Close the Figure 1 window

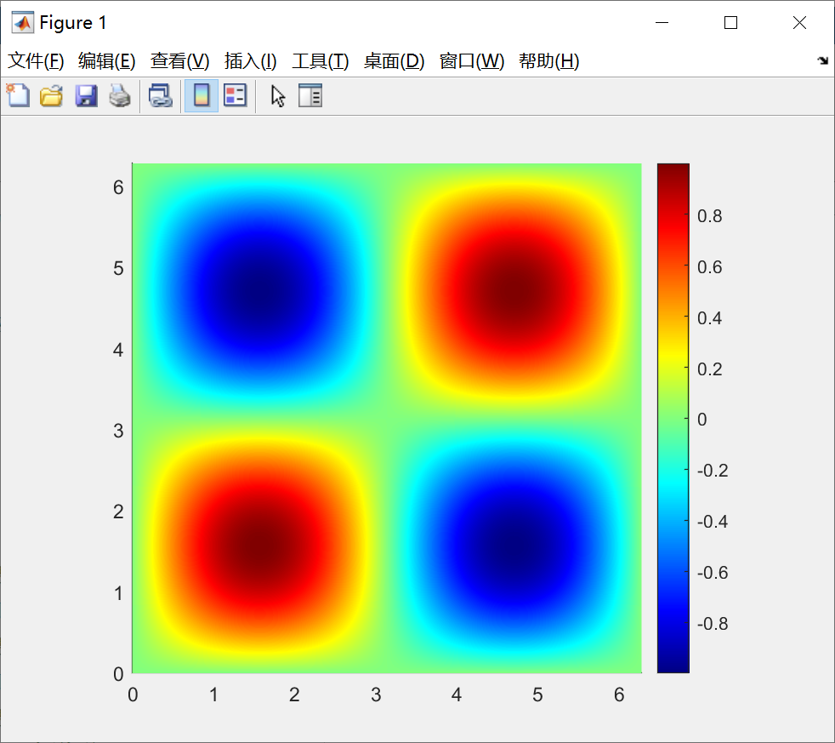click(799, 22)
